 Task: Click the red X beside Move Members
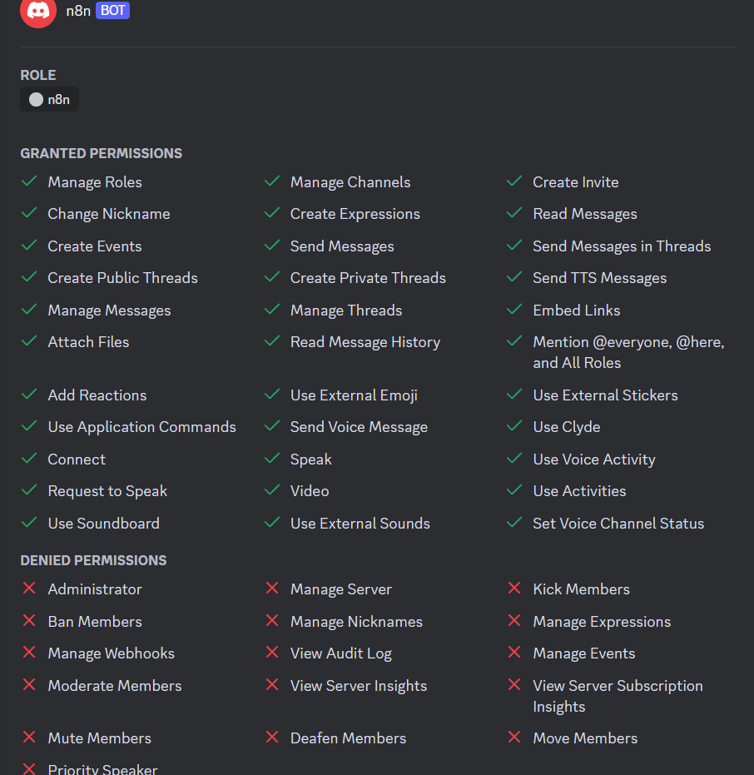coord(514,738)
